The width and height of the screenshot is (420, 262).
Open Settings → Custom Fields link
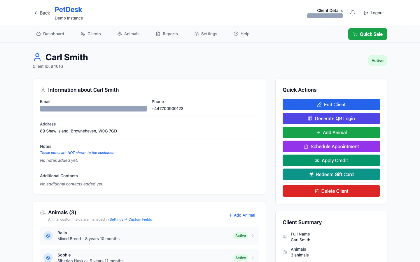point(131,219)
